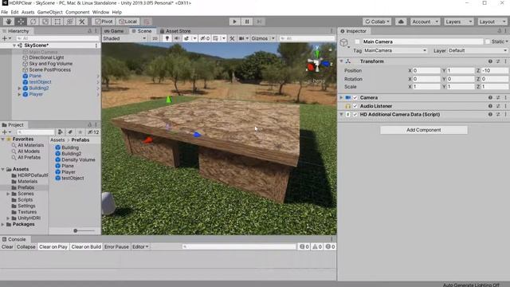Screen dimensions: 510x287
Task: Search by type in Project panel
Action: tap(61, 132)
